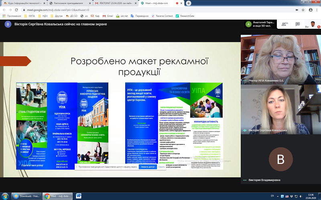Select Вікторія Сергіївна Ковальська video tile

[x=281, y=109]
